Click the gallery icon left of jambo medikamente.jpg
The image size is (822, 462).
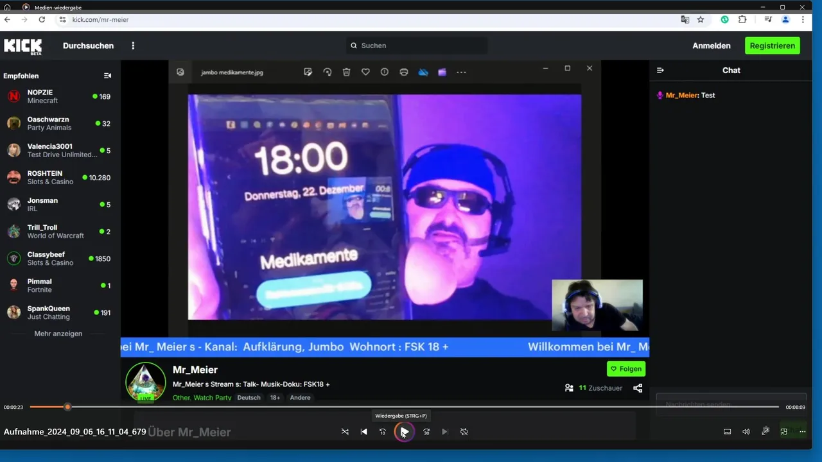(x=180, y=73)
